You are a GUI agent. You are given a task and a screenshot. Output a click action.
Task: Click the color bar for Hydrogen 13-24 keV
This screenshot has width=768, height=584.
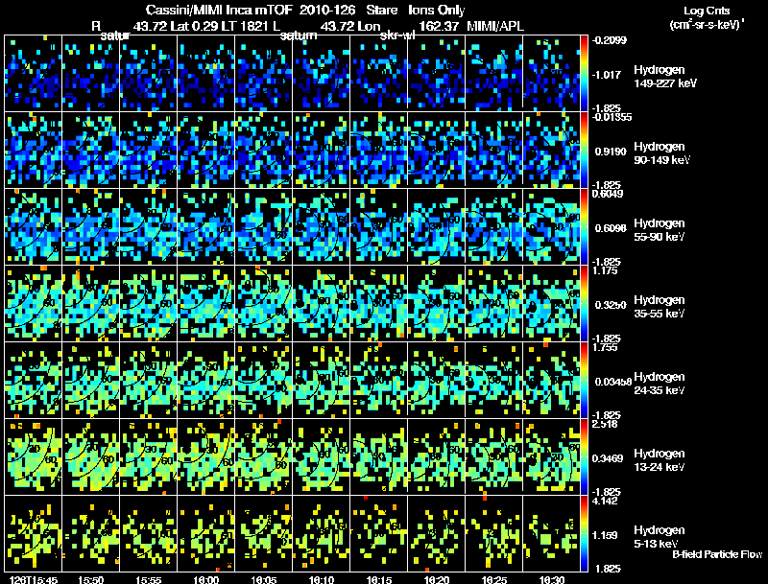click(584, 456)
